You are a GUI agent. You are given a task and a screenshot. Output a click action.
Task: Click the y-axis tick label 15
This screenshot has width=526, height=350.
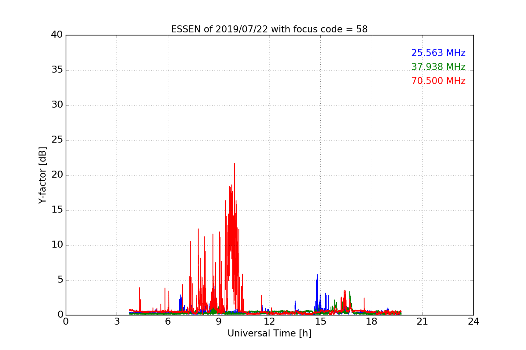(57, 210)
